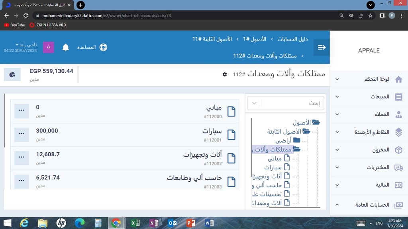
Task: Open three-dot menu for أثاث وتجهيزات row
Action: pos(22,157)
